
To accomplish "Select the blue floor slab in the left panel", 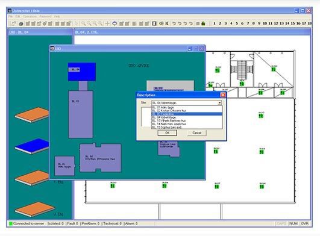I will 32,146.
